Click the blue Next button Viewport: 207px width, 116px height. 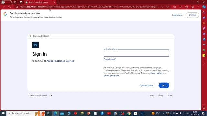[164, 85]
